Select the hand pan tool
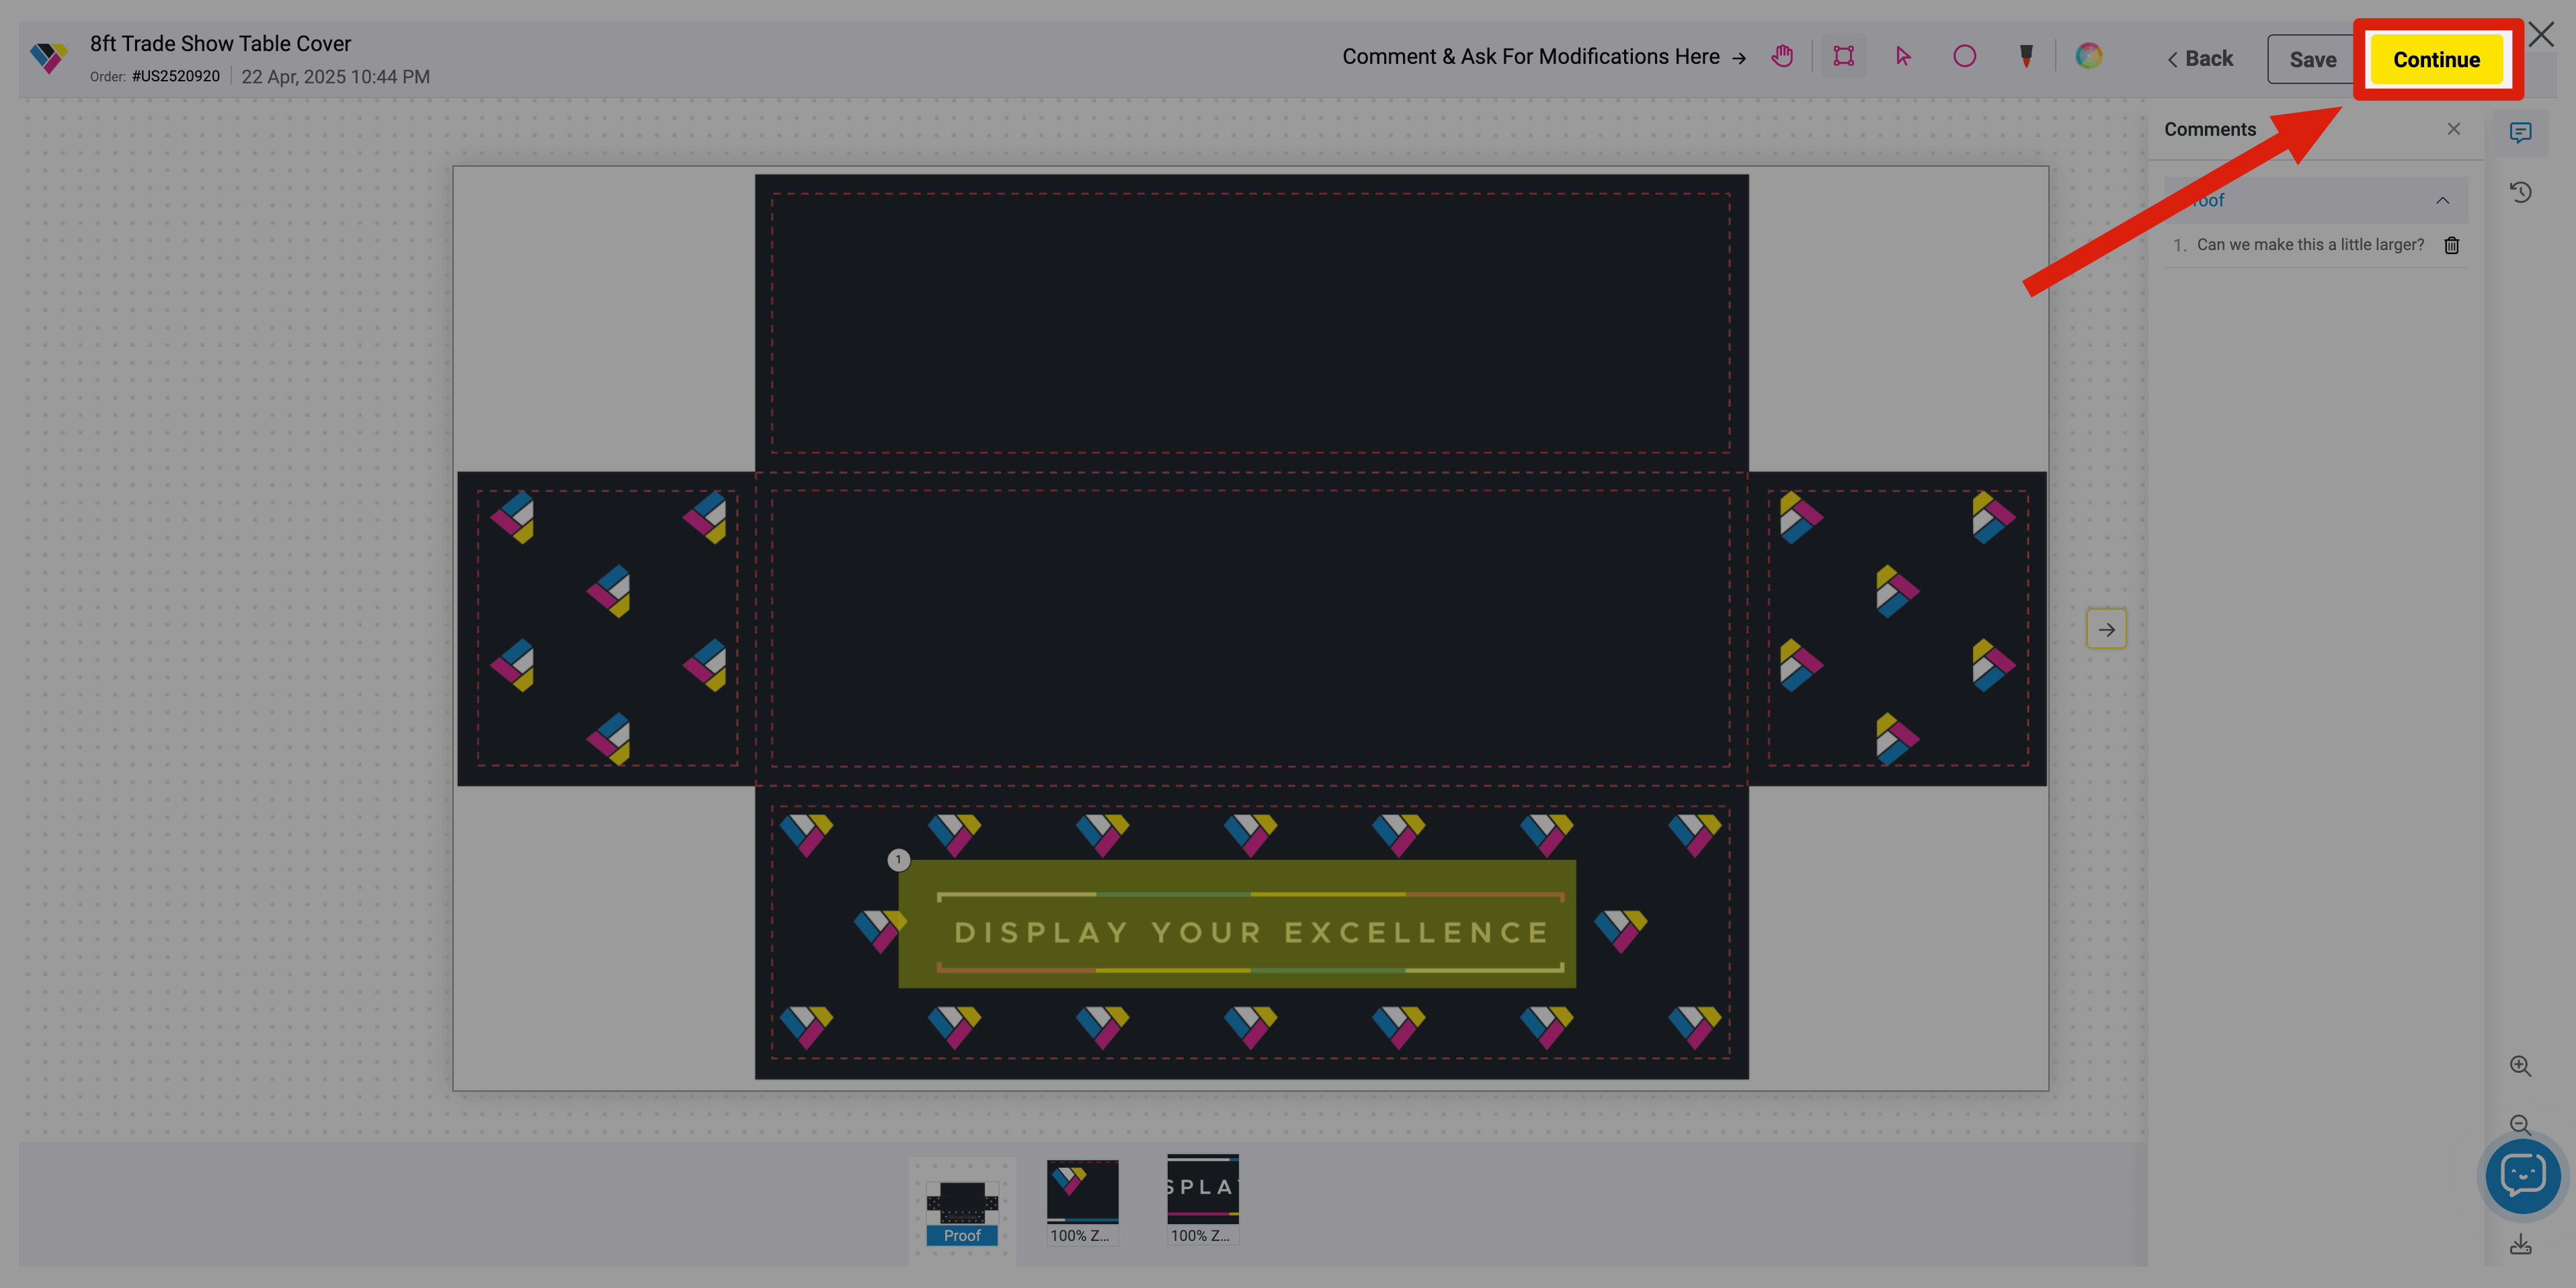Screen dimensions: 2576x1288 (1782, 56)
